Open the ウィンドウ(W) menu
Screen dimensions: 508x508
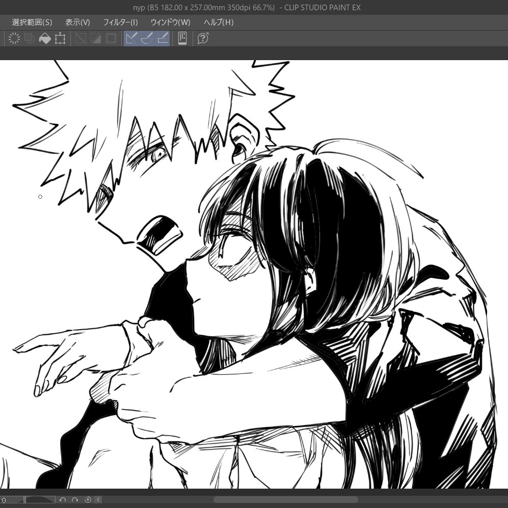(170, 22)
